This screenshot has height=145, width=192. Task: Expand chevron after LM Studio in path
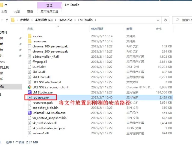coord(96,20)
